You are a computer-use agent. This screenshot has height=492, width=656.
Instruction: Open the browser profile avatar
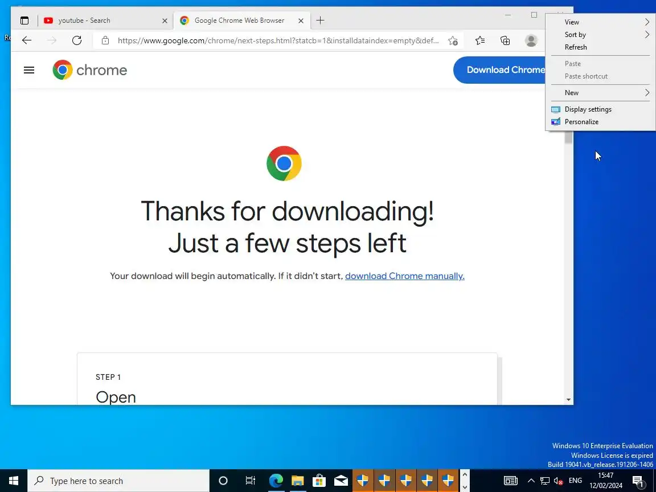click(x=531, y=40)
